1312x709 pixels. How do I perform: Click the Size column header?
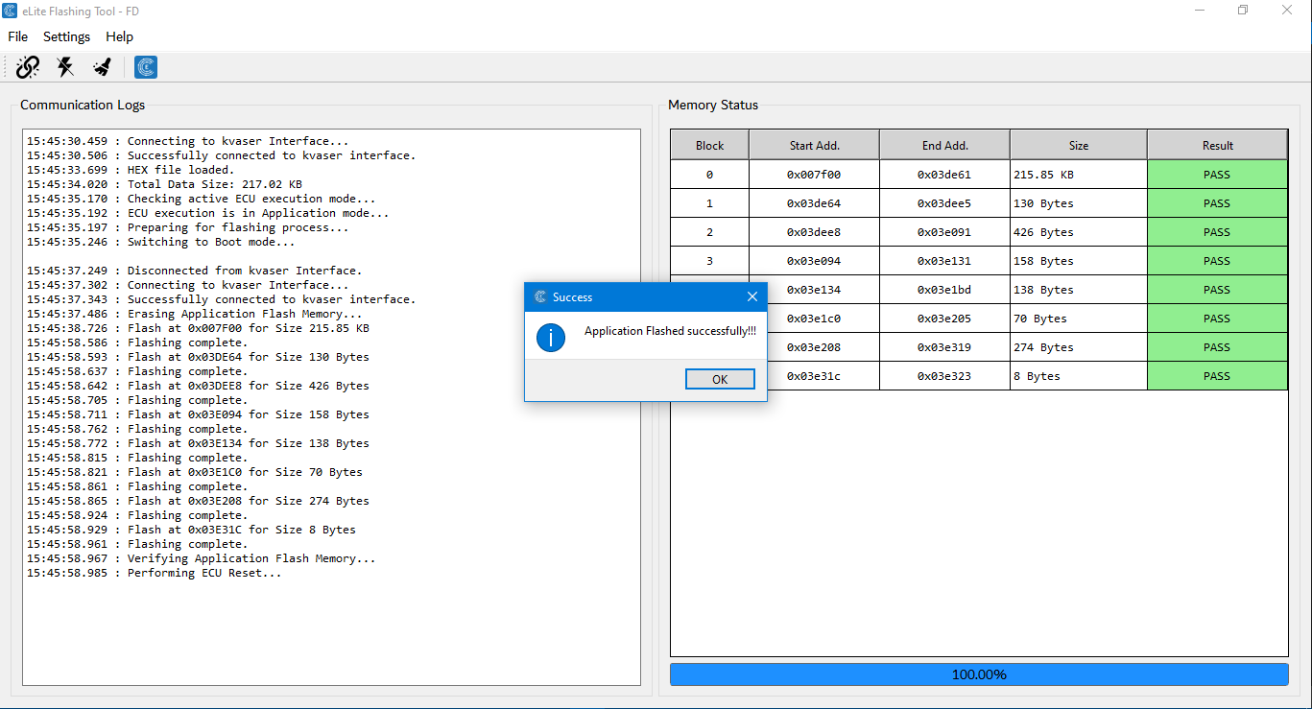[x=1078, y=146]
